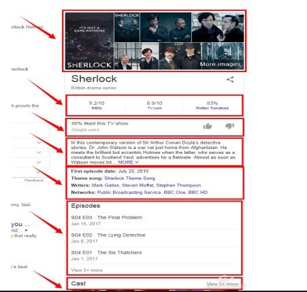Open the Rotten Tomatoes rating link

212,108
